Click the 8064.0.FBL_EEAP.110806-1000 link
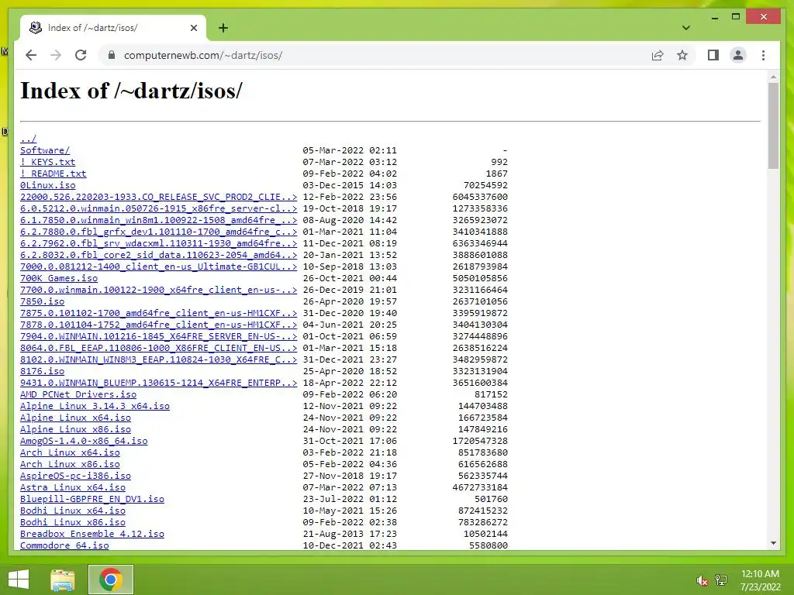 [x=158, y=348]
